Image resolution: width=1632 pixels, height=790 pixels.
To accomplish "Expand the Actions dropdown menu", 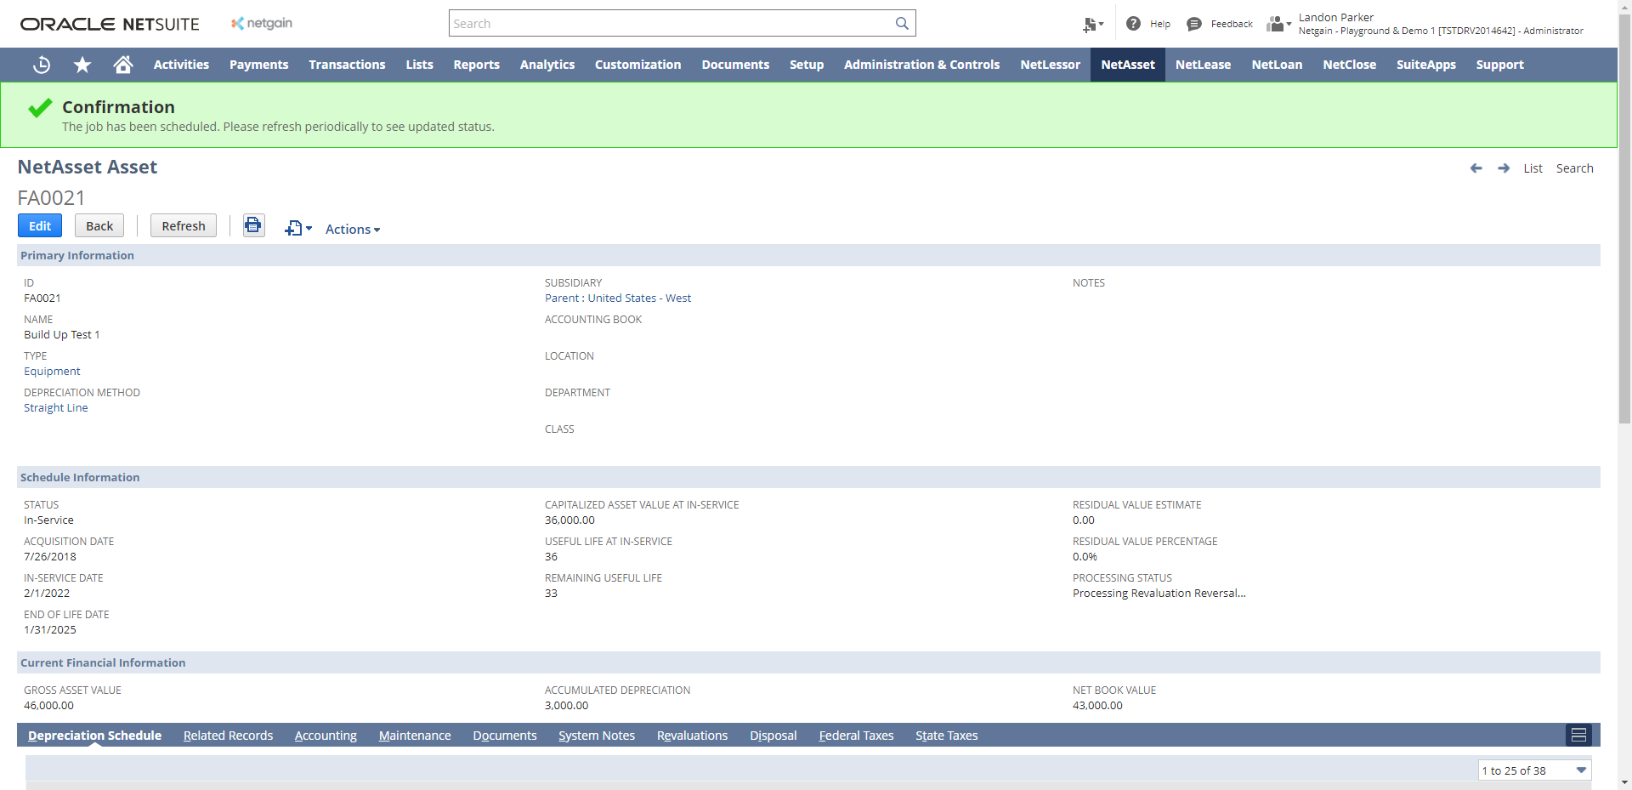I will point(353,230).
